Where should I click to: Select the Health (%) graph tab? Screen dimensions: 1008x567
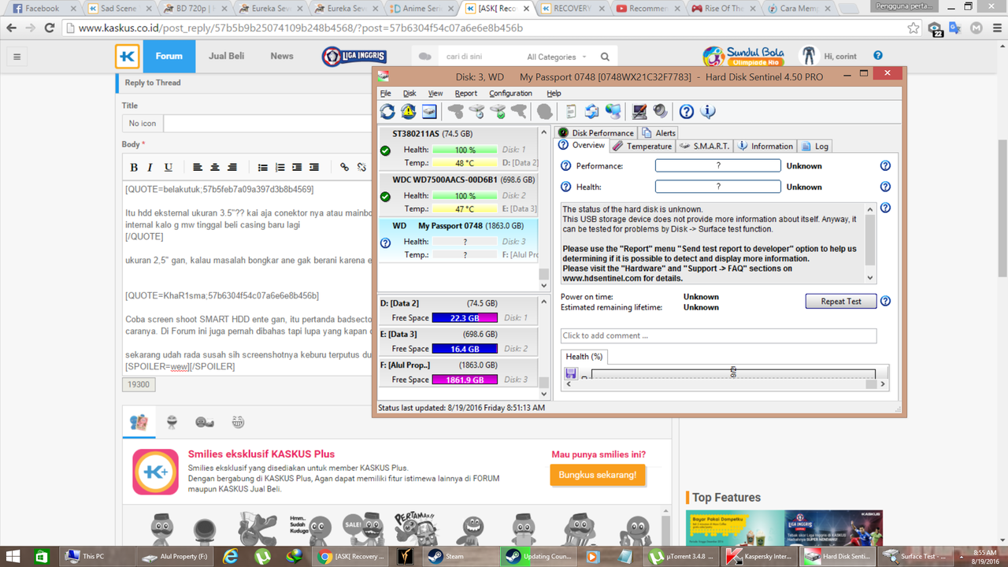[x=584, y=357]
